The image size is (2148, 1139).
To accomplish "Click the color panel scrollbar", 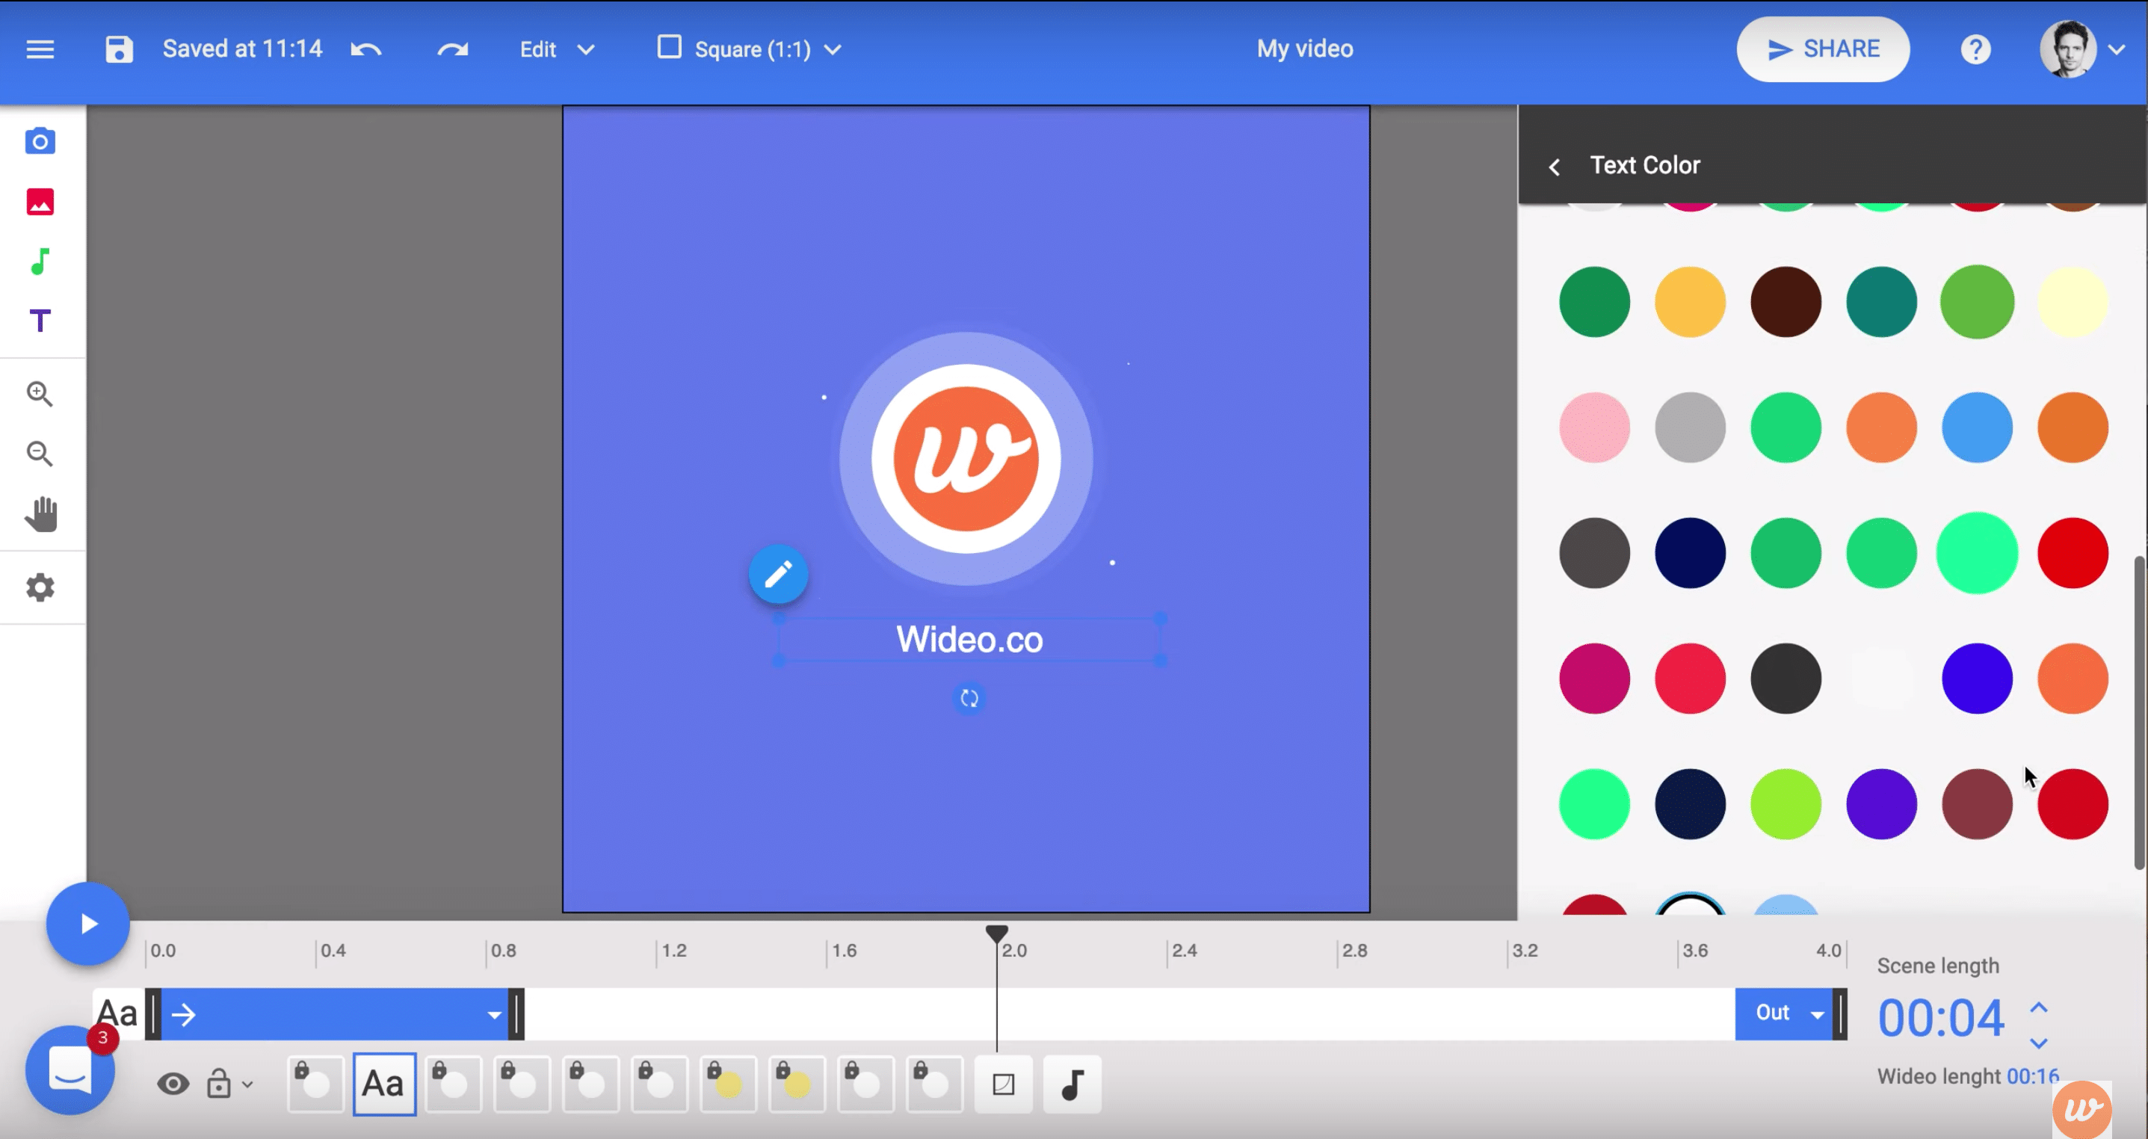I will click(2140, 713).
